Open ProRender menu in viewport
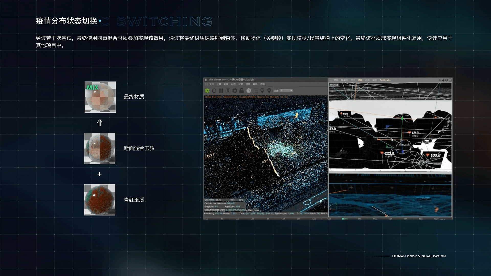The height and width of the screenshot is (276, 491). tap(385, 80)
